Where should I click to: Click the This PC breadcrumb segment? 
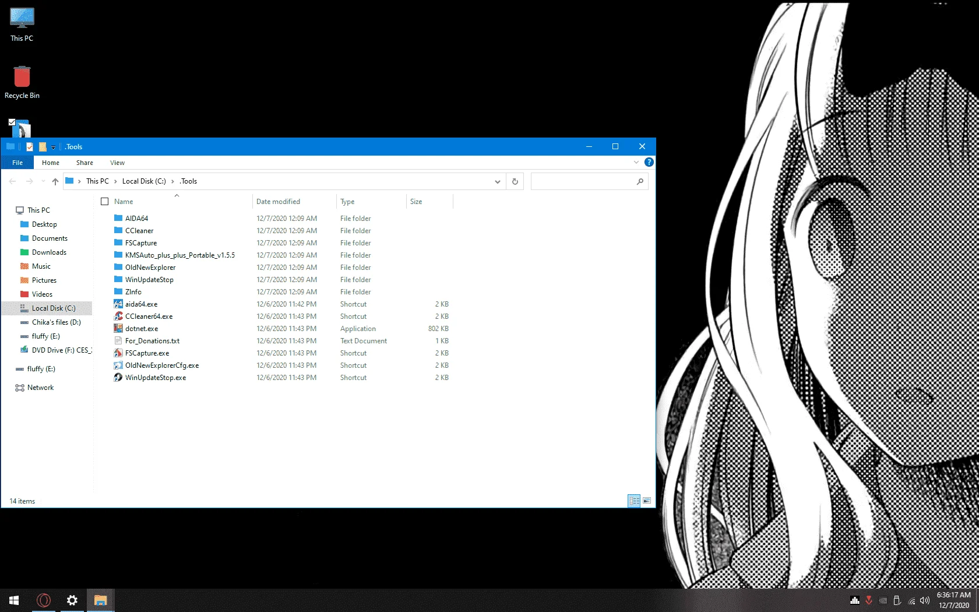[x=97, y=181]
